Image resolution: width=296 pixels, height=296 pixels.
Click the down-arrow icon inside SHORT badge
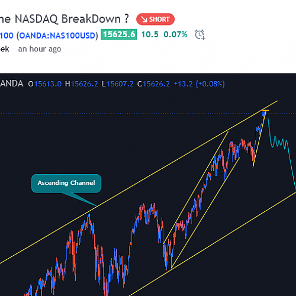point(144,20)
